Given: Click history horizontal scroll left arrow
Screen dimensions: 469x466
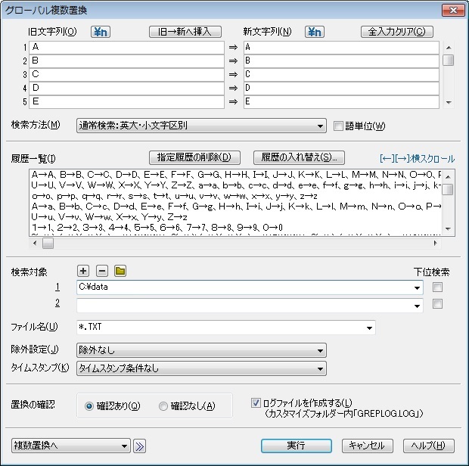Looking at the screenshot, I should tap(35, 243).
